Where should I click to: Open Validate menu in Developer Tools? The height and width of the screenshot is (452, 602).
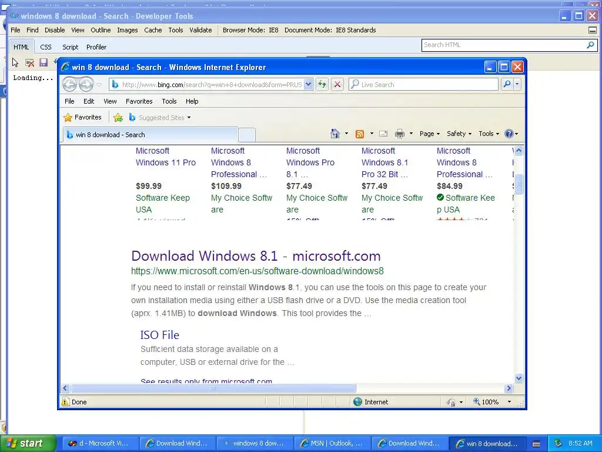pyautogui.click(x=200, y=30)
